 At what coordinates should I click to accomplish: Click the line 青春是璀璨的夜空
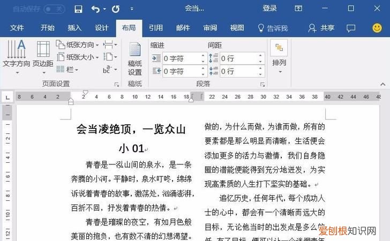(x=116, y=222)
